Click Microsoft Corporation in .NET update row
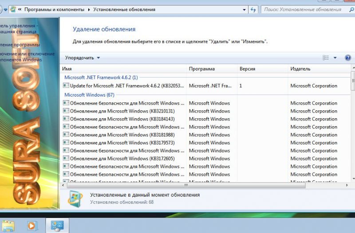 [x=314, y=86]
